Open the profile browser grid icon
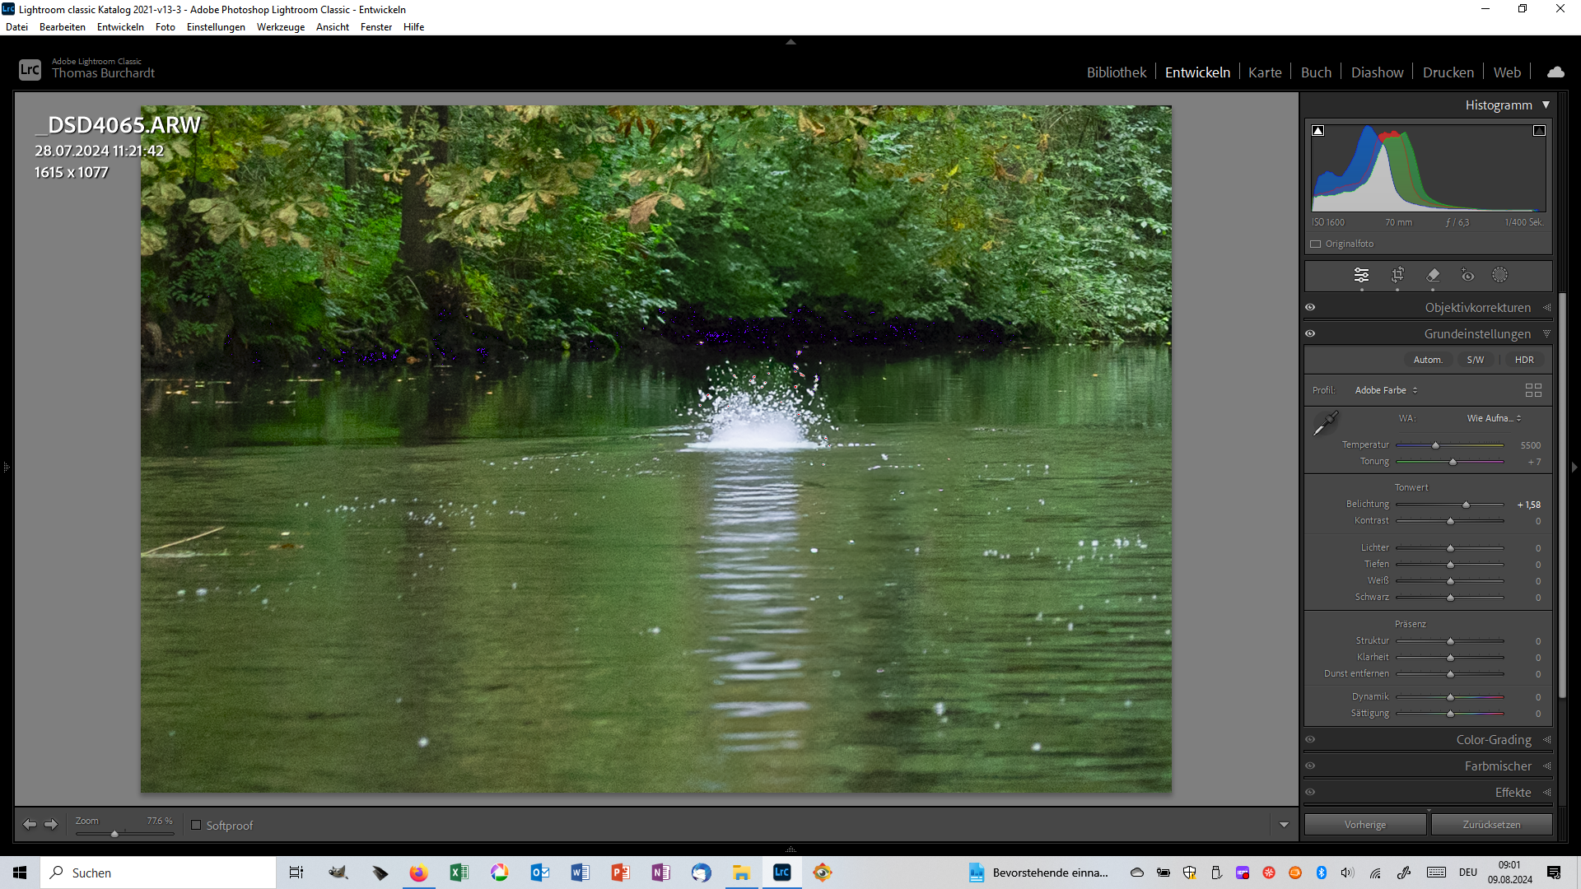The height and width of the screenshot is (889, 1581). click(x=1533, y=390)
